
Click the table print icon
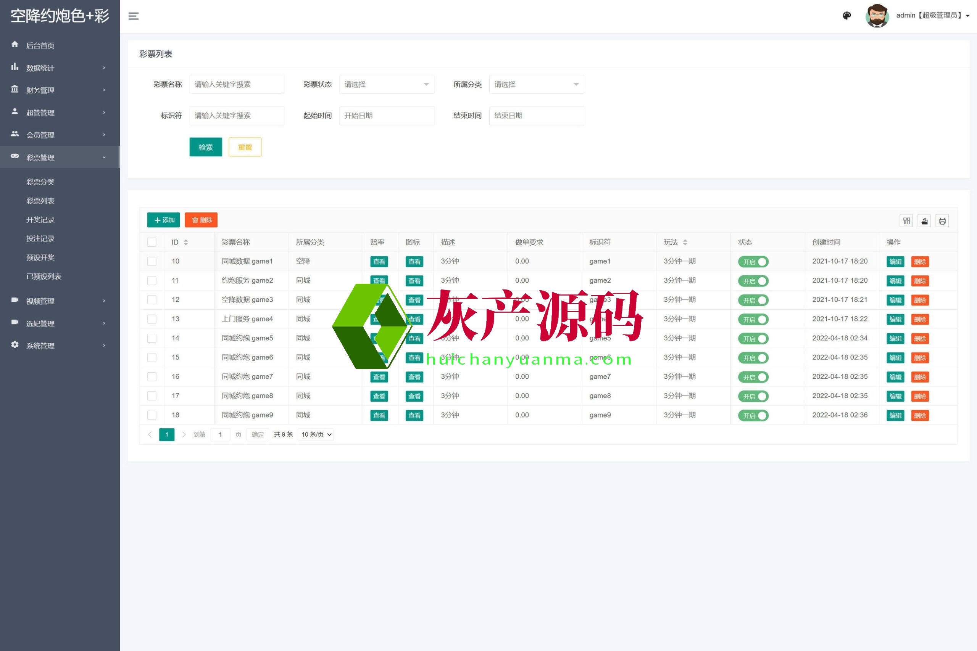pos(942,221)
